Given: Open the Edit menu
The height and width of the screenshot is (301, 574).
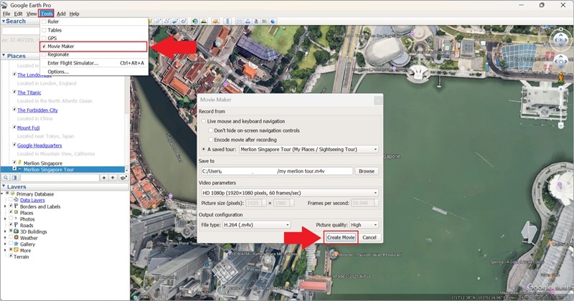Looking at the screenshot, I should 19,14.
